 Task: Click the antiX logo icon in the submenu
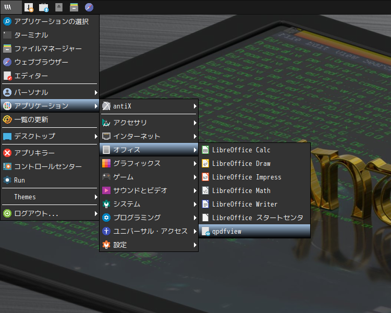tap(106, 106)
